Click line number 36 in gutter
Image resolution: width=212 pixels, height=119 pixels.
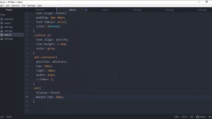pos(27,57)
